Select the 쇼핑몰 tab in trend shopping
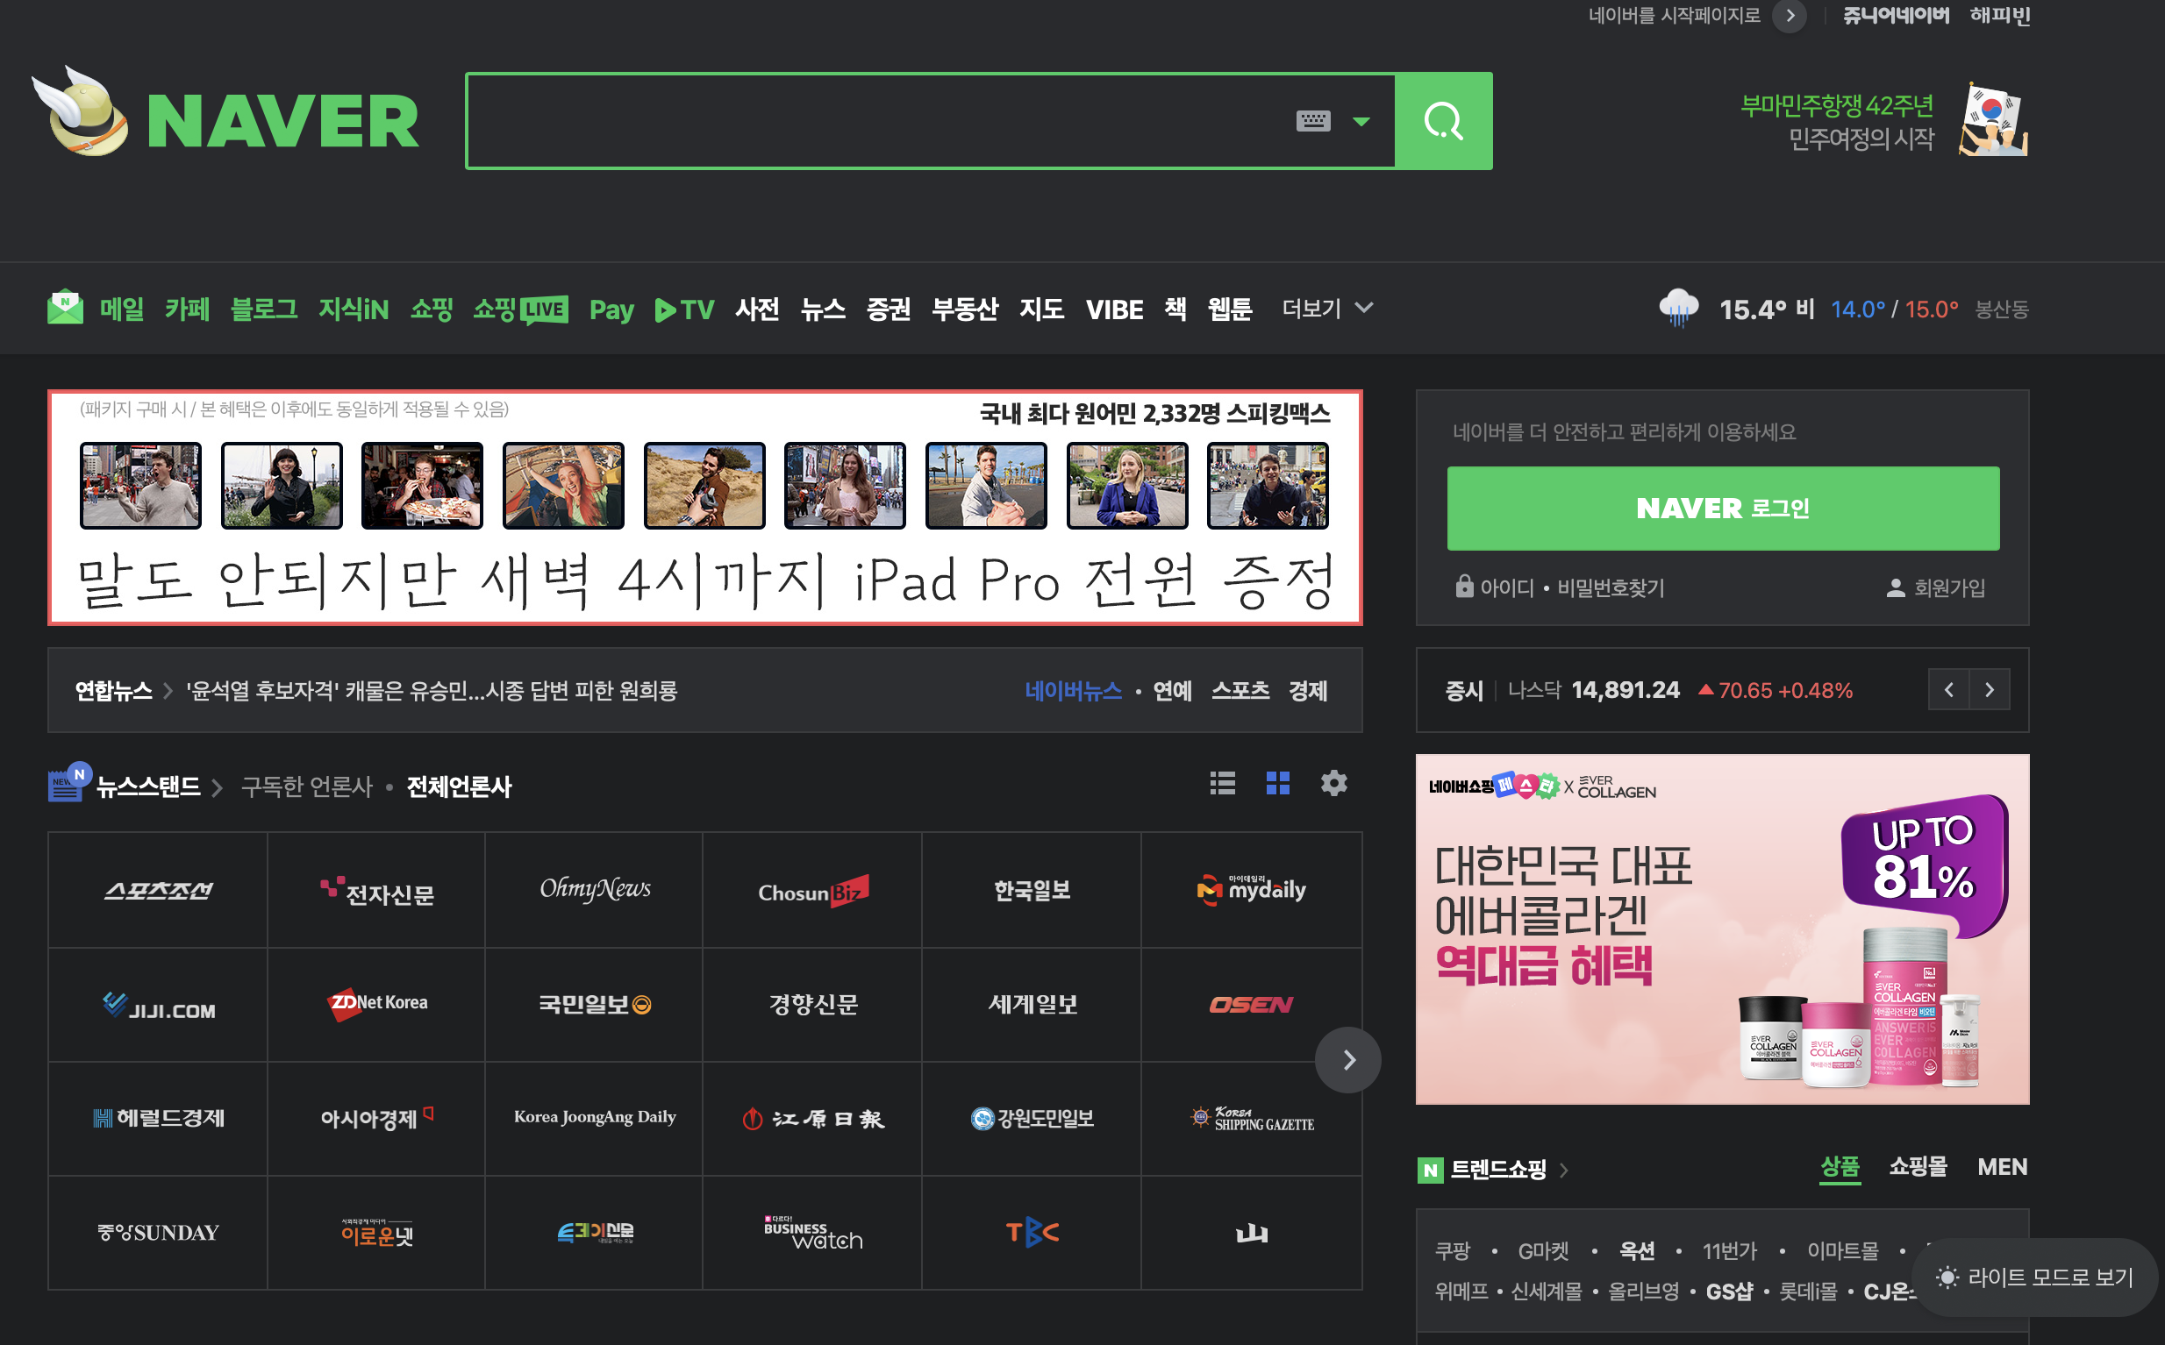 pos(1918,1166)
